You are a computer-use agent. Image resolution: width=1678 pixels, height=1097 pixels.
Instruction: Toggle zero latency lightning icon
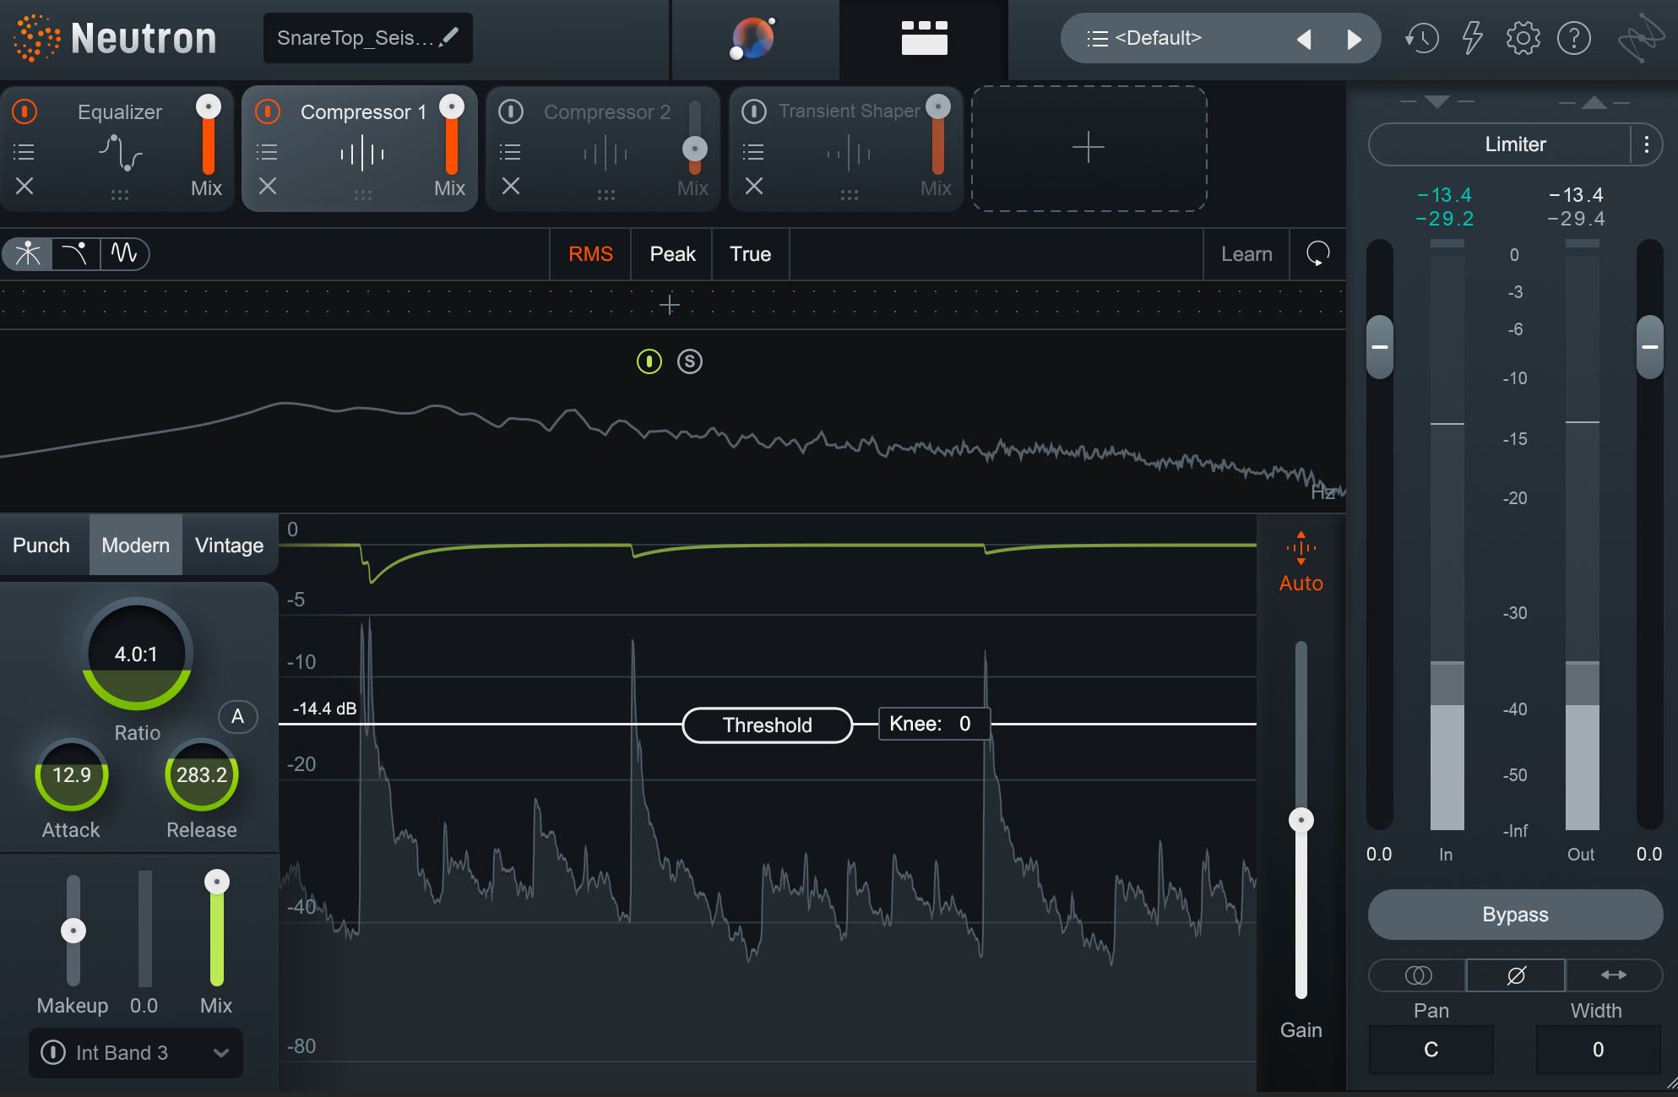coord(1472,38)
